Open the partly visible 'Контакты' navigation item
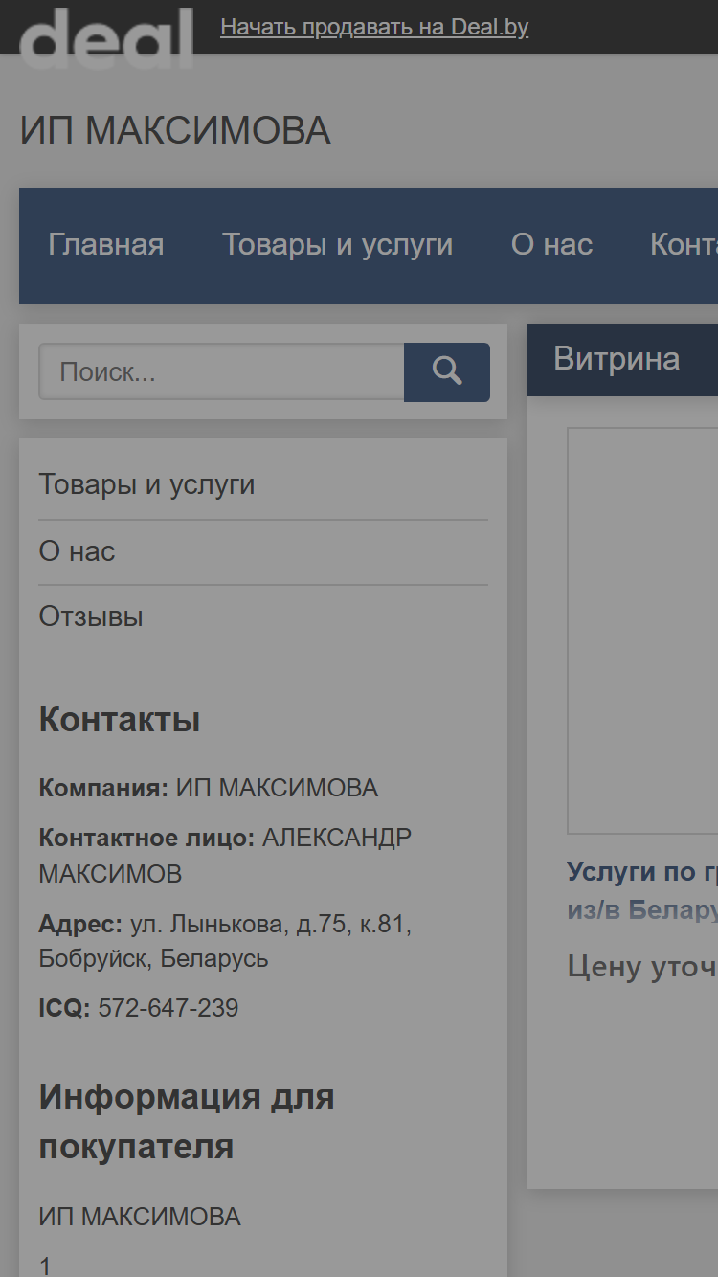Image resolution: width=718 pixels, height=1277 pixels. pos(684,245)
